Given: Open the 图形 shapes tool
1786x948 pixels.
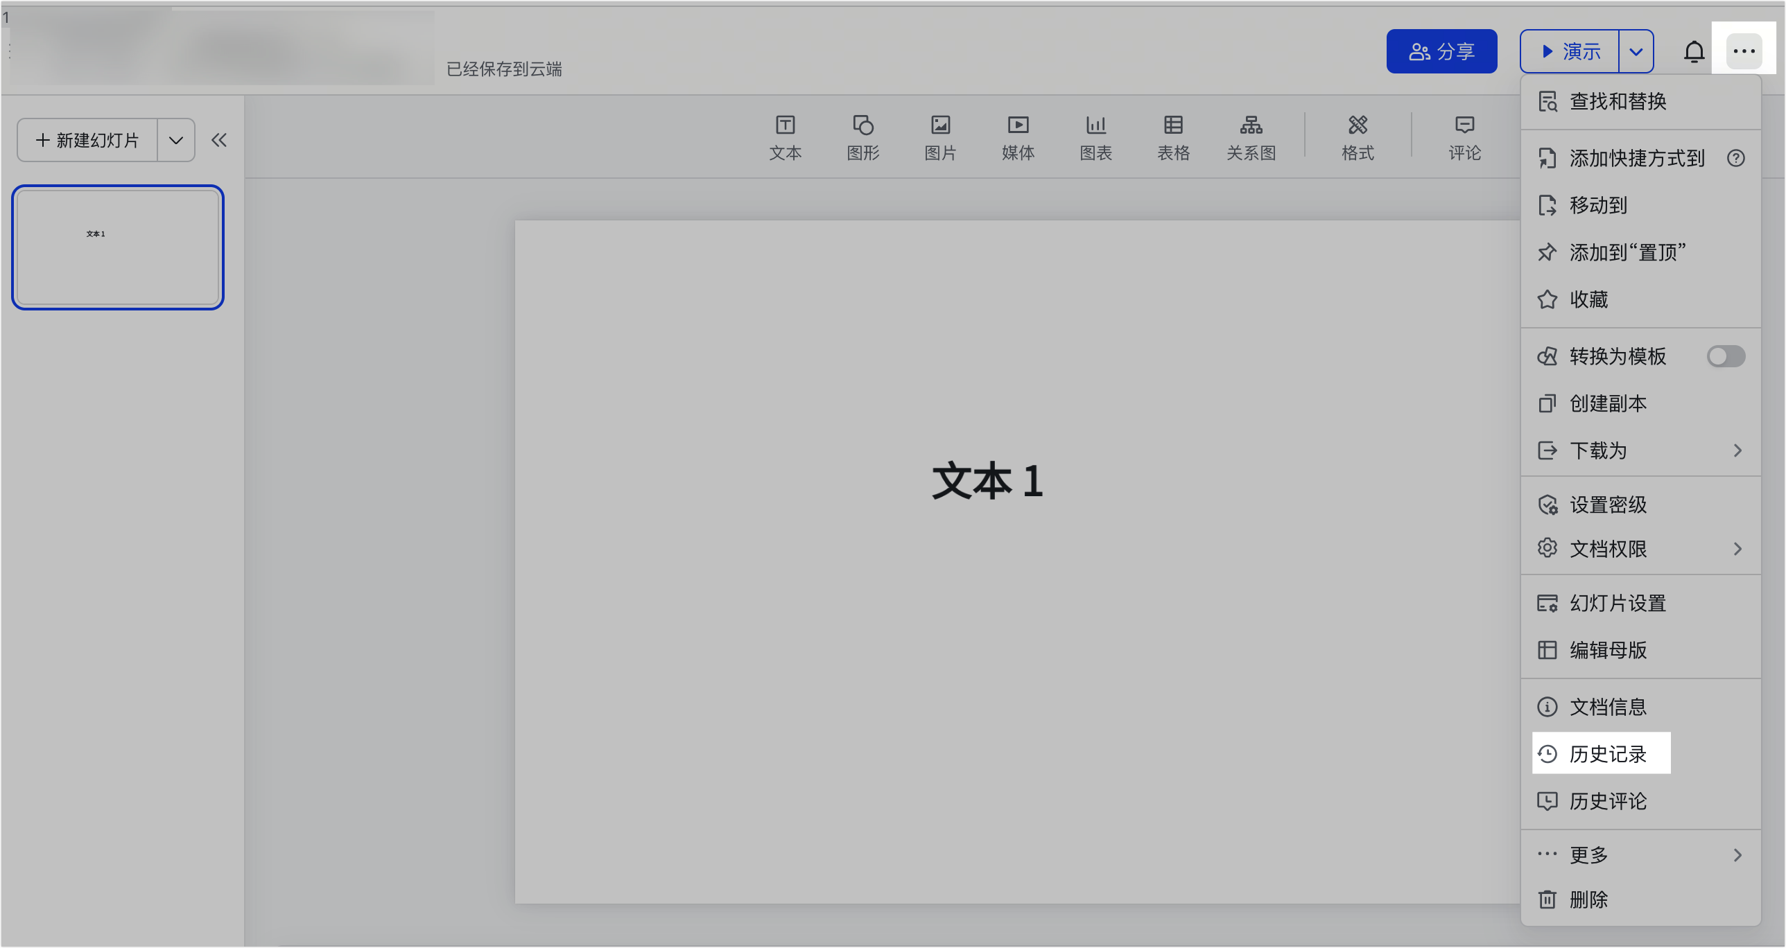Looking at the screenshot, I should click(x=862, y=137).
